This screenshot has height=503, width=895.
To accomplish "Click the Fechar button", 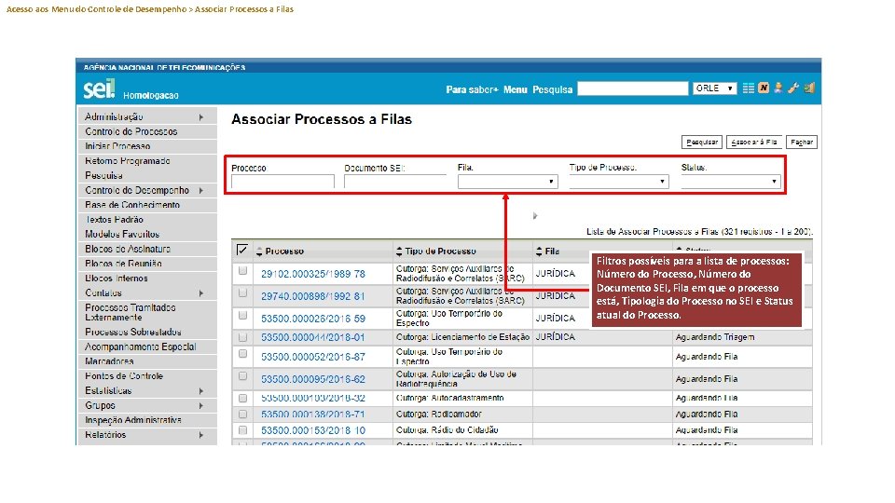I will [x=802, y=142].
